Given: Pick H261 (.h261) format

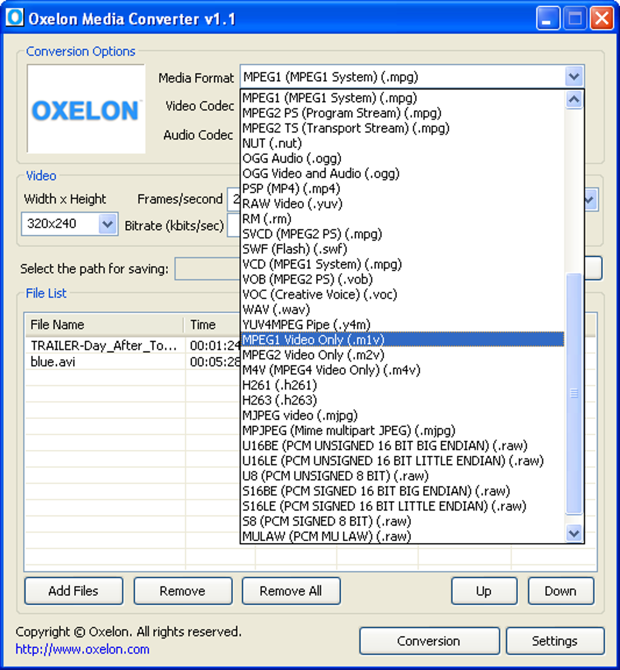Looking at the screenshot, I should click(x=402, y=385).
